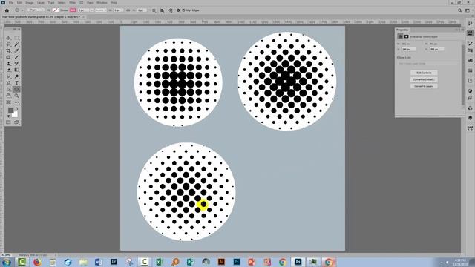Select the Move tool
This screenshot has width=475, height=267.
(x=8, y=38)
